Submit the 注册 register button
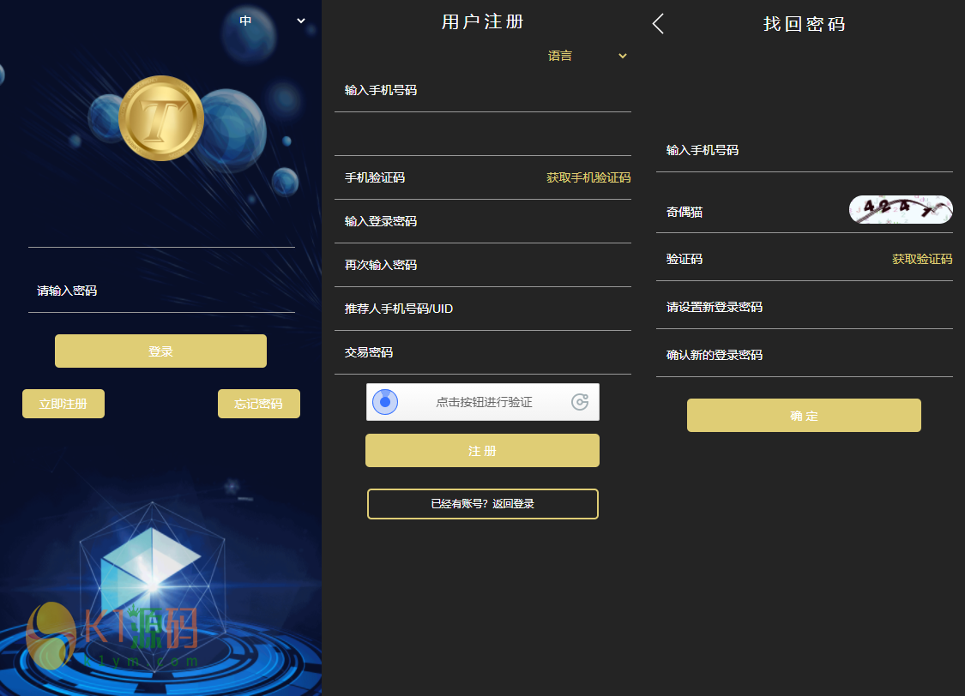The height and width of the screenshot is (696, 965). [482, 451]
